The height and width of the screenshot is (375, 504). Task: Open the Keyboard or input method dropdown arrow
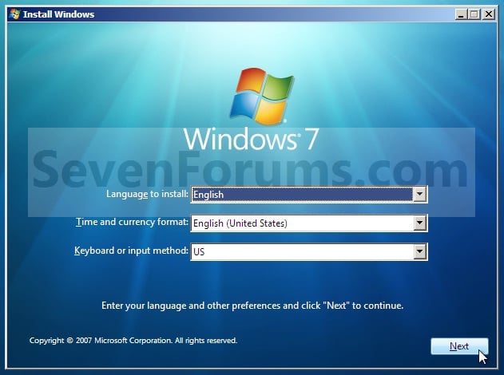tap(420, 251)
